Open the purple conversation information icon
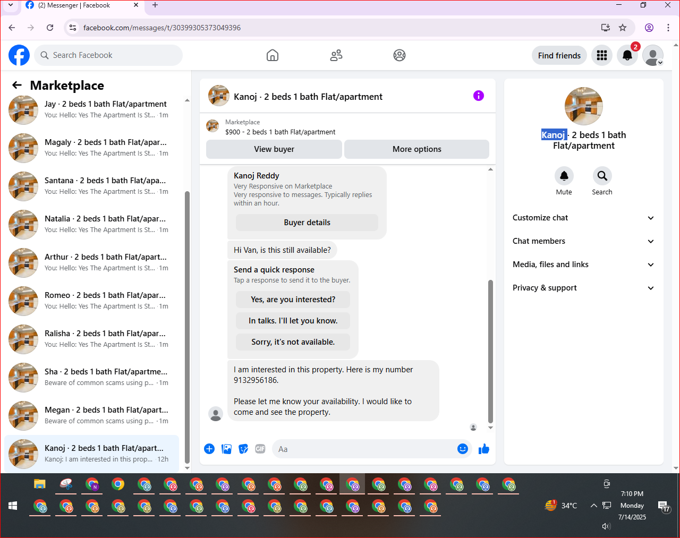 pyautogui.click(x=479, y=96)
